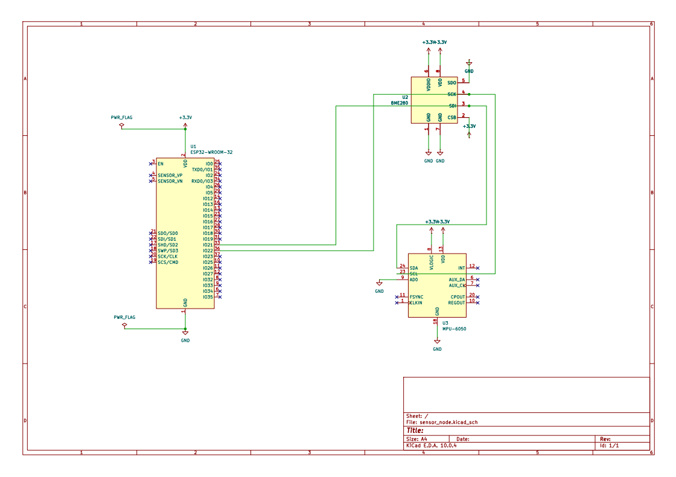Select the VLOGIC pin label
The image size is (676, 477).
click(x=432, y=263)
